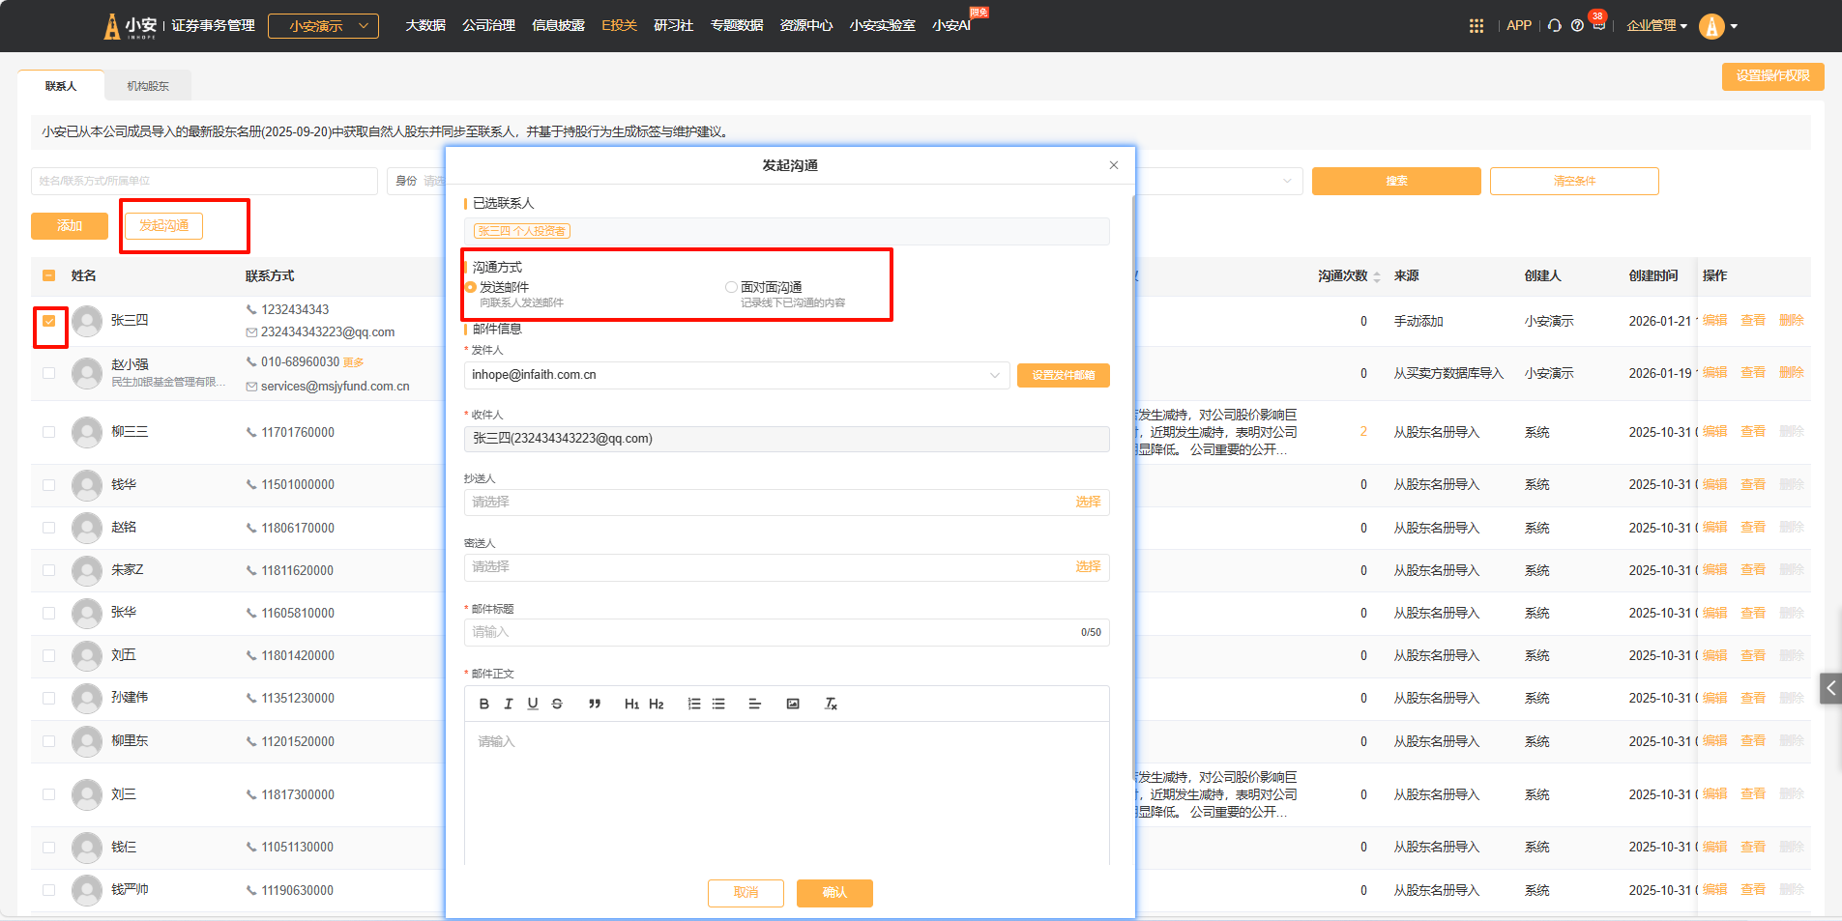Toggle bold formatting in the email body editor

pos(484,705)
